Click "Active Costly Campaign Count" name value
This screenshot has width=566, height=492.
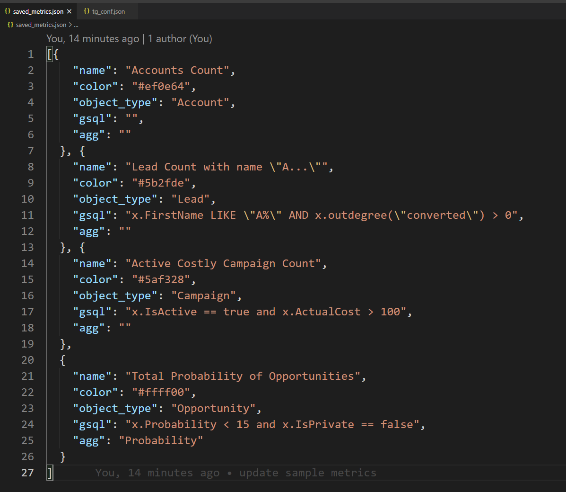click(223, 263)
